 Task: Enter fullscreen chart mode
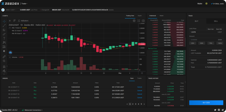click(139, 21)
